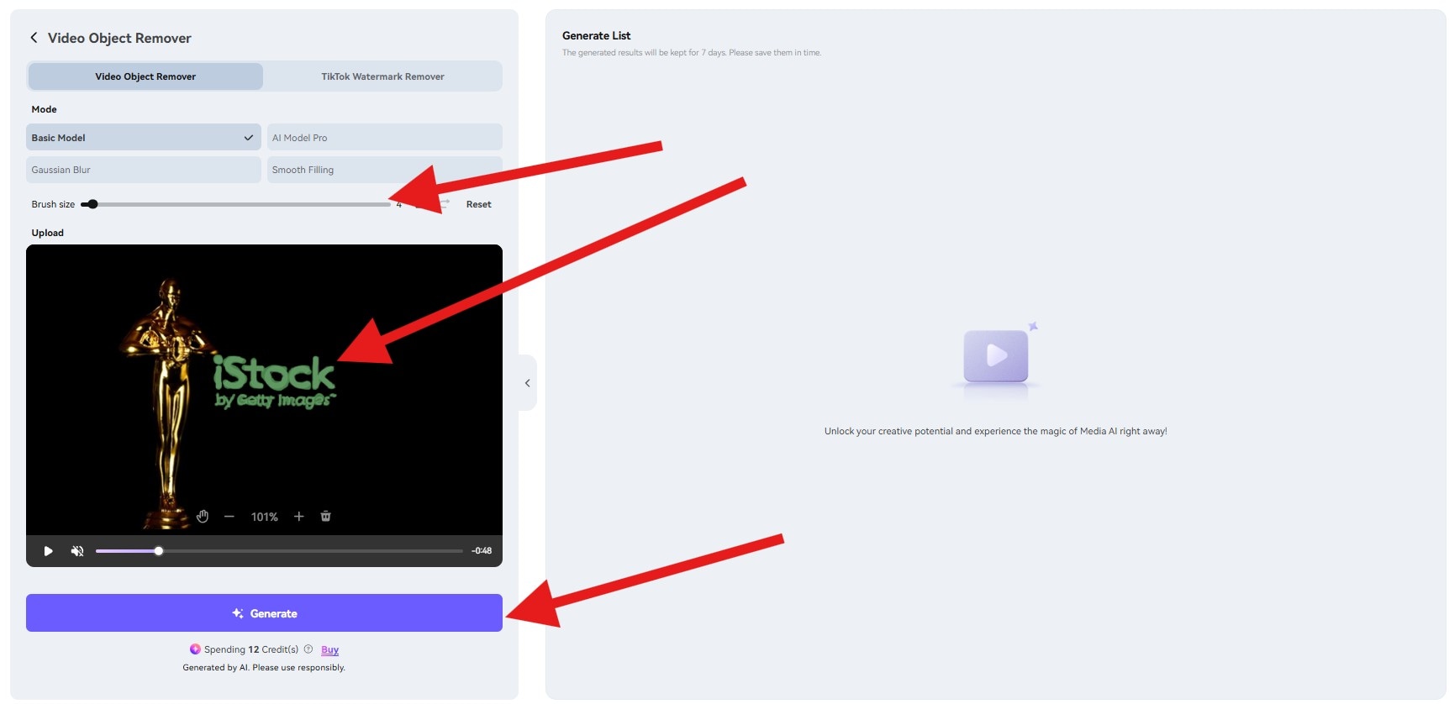Click the -0:48 remaining time label
Image resolution: width=1449 pixels, height=704 pixels.
pos(482,551)
